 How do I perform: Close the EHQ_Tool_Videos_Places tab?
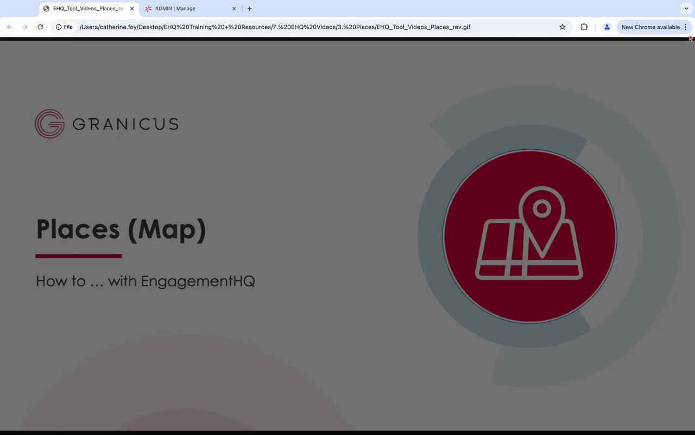tap(132, 9)
